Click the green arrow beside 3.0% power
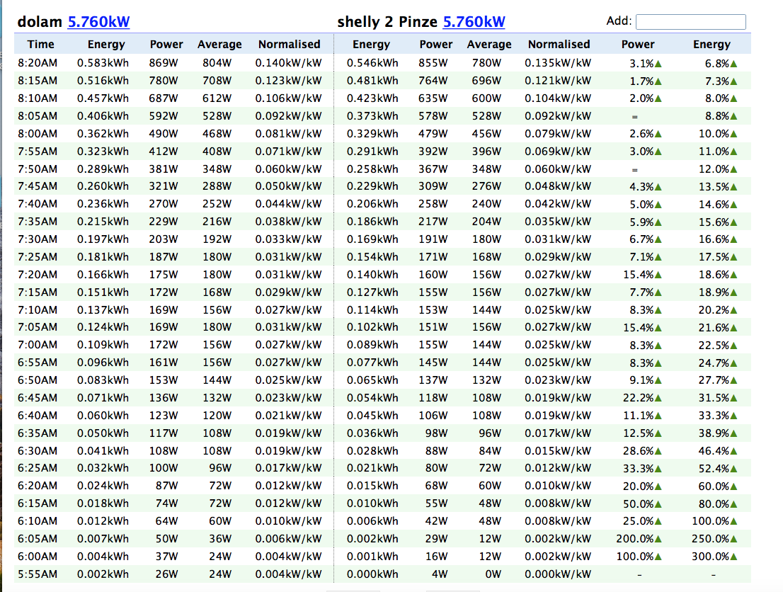Viewport: 783px width, 592px height. click(658, 152)
